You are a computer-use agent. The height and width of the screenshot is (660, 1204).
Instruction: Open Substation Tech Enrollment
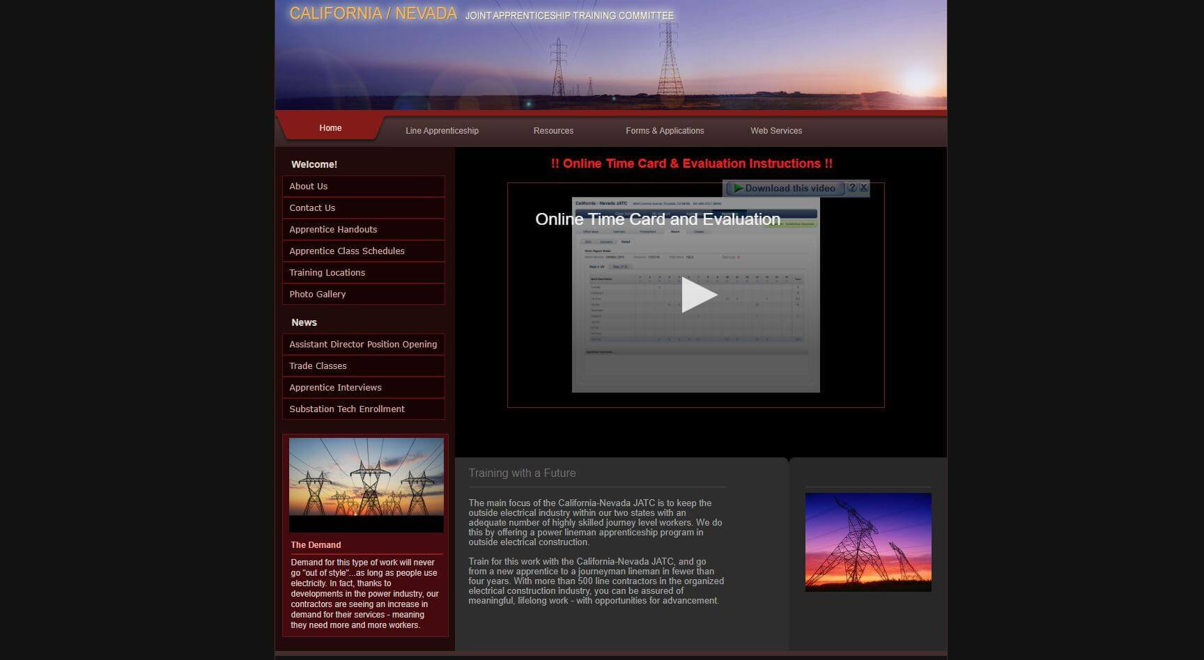(346, 409)
